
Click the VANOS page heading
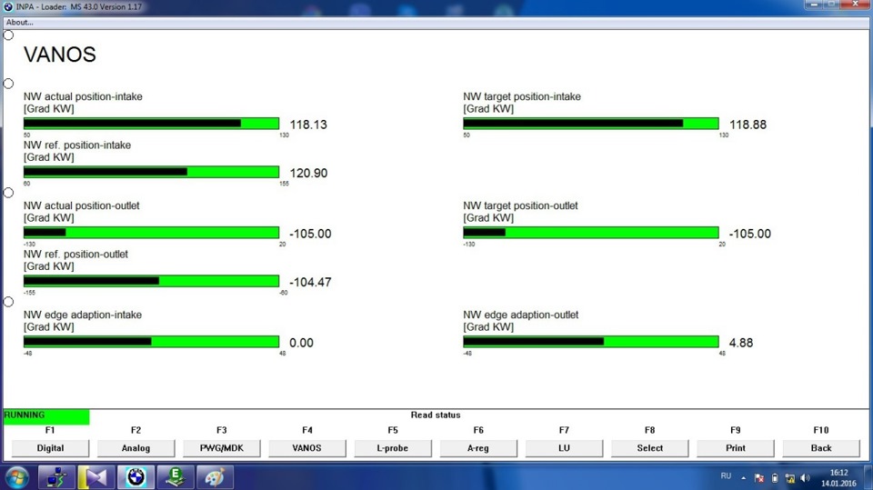point(60,55)
